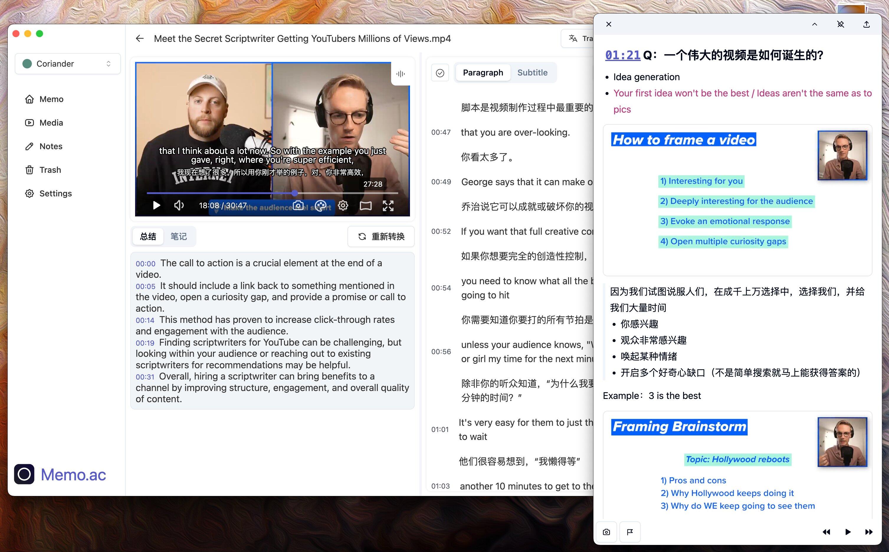The height and width of the screenshot is (552, 889).
Task: Switch to the 笔记 tab
Action: (x=178, y=236)
